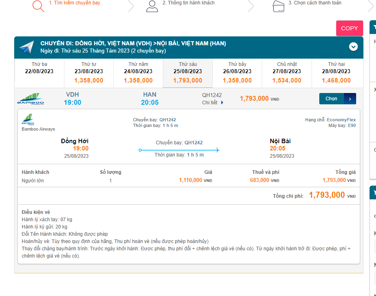Select Thứ hai 28/08/2023 date tab
Image resolution: width=376 pixels, height=296 pixels.
[336, 73]
